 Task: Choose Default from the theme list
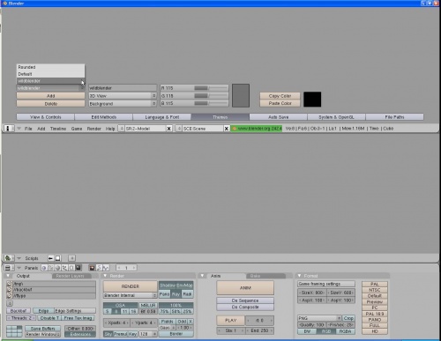pos(50,74)
